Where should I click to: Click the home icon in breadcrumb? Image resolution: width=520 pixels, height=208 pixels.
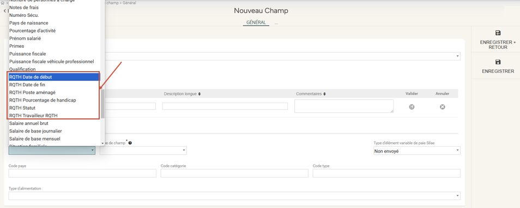[3, 3]
